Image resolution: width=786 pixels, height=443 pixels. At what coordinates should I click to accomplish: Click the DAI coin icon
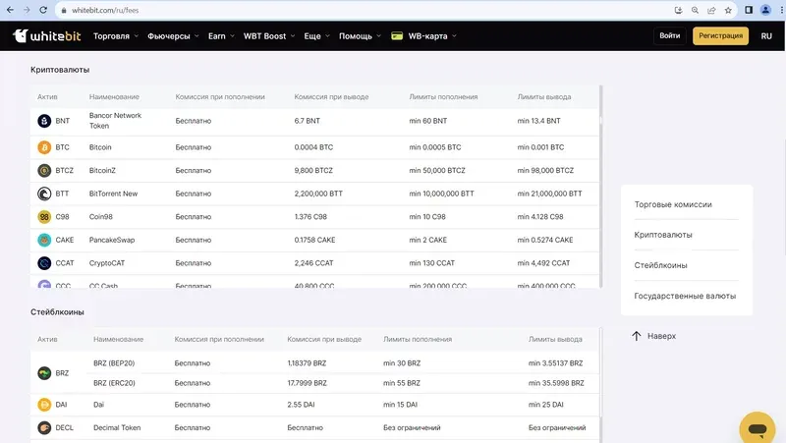click(44, 405)
